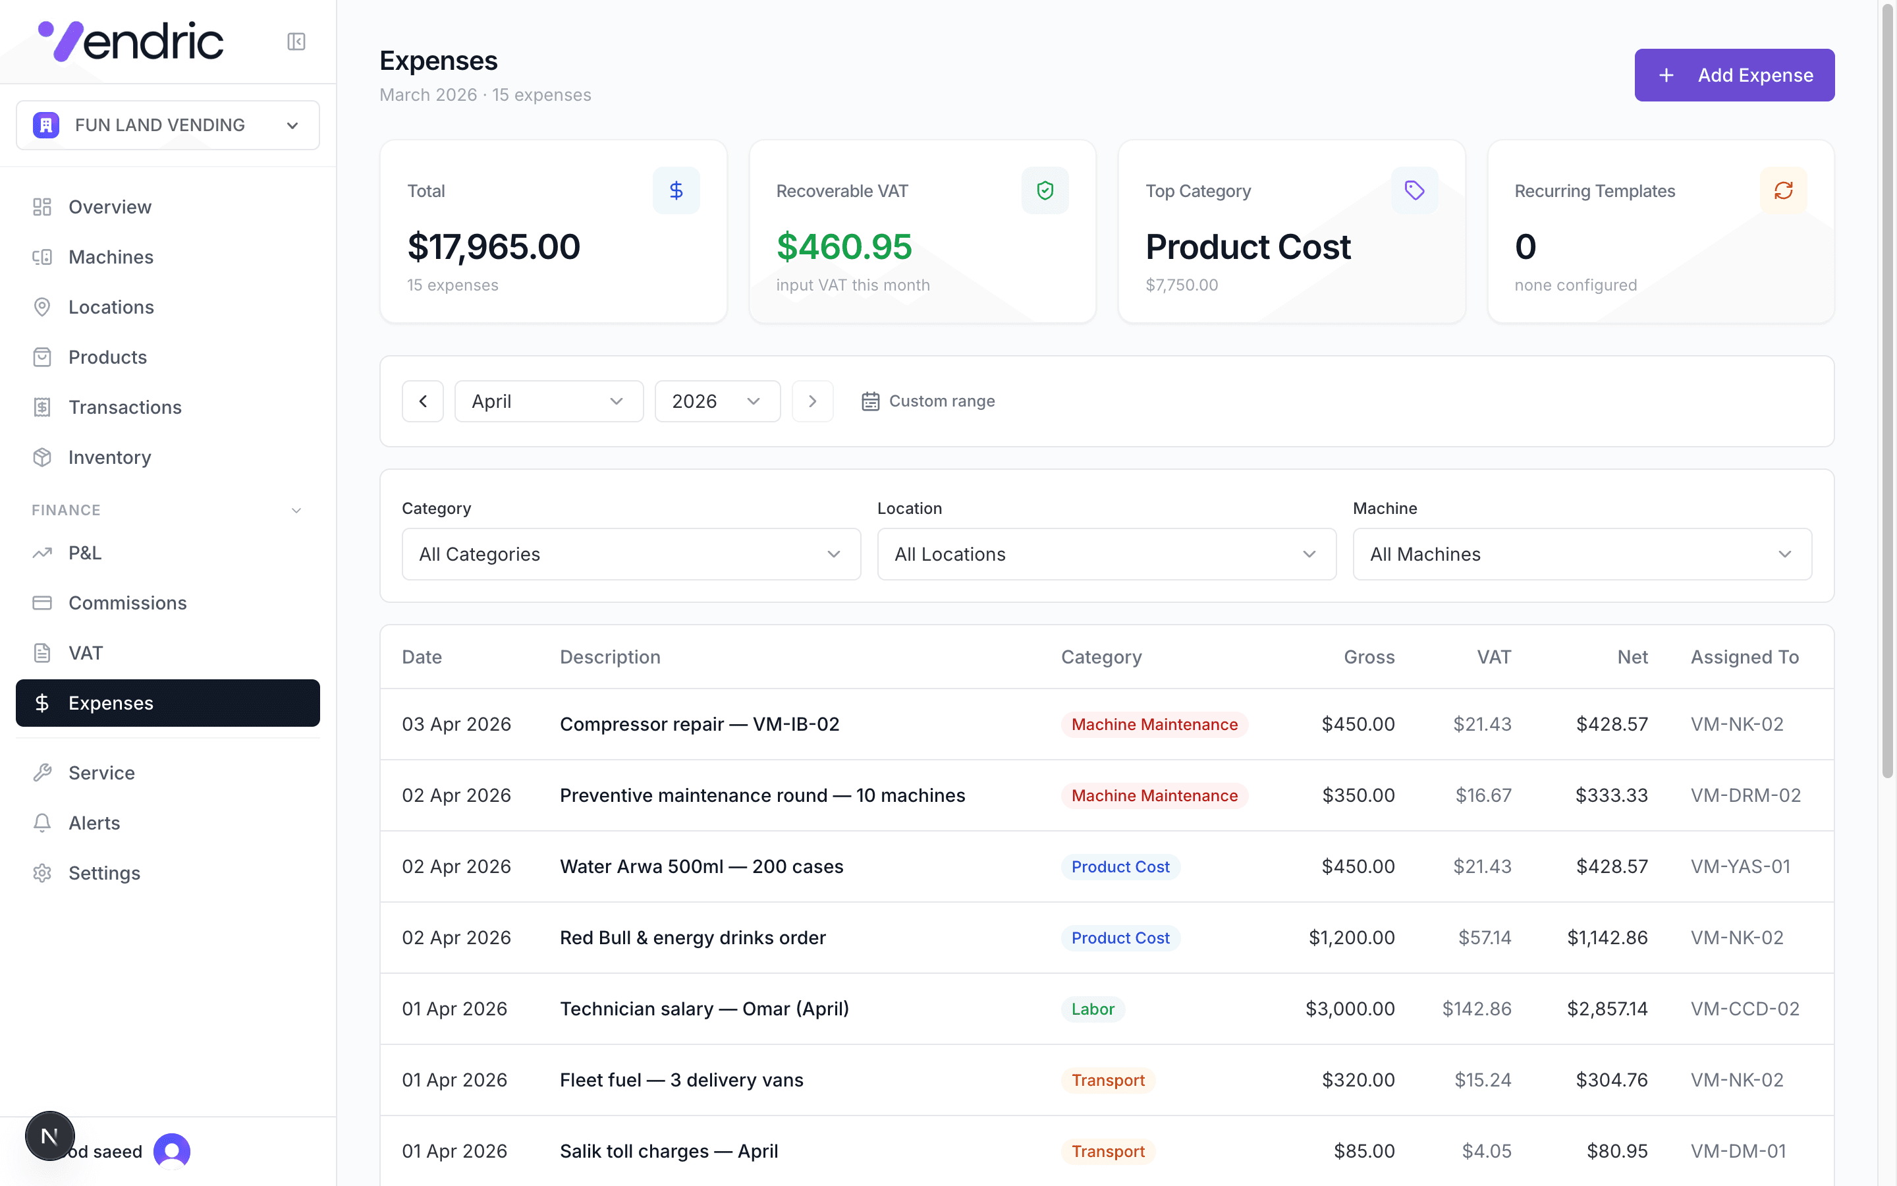Navigate to the Commissions page
This screenshot has width=1897, height=1186.
(x=127, y=603)
